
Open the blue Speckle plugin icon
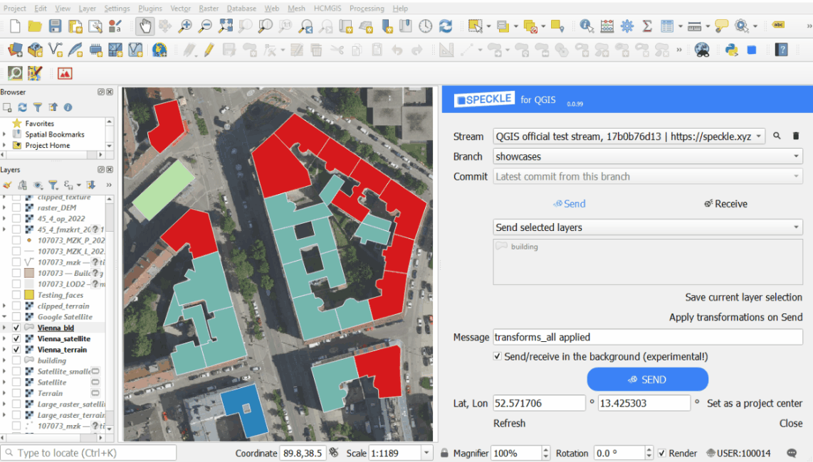752,50
